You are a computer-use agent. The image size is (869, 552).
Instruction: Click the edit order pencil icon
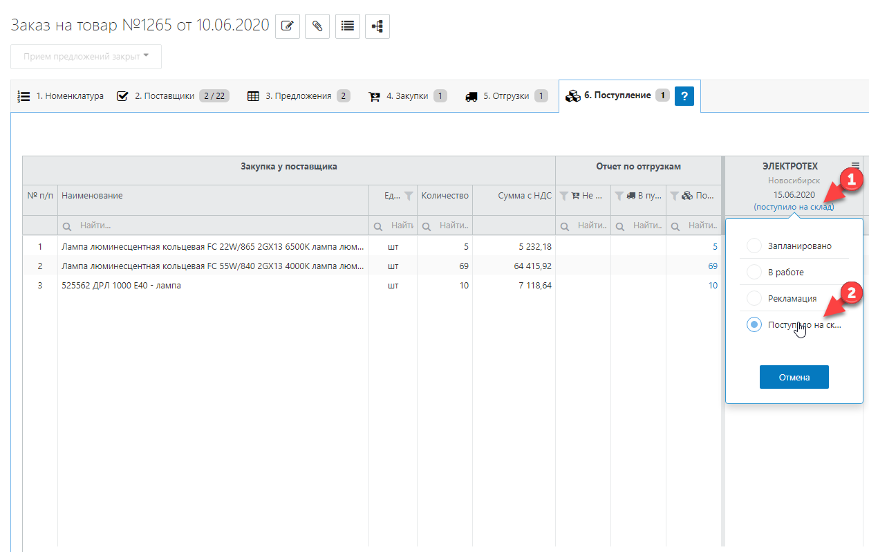tap(287, 26)
